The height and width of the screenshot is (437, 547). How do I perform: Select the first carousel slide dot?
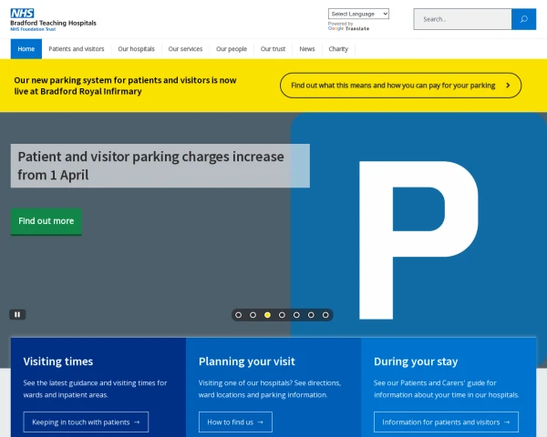(238, 315)
